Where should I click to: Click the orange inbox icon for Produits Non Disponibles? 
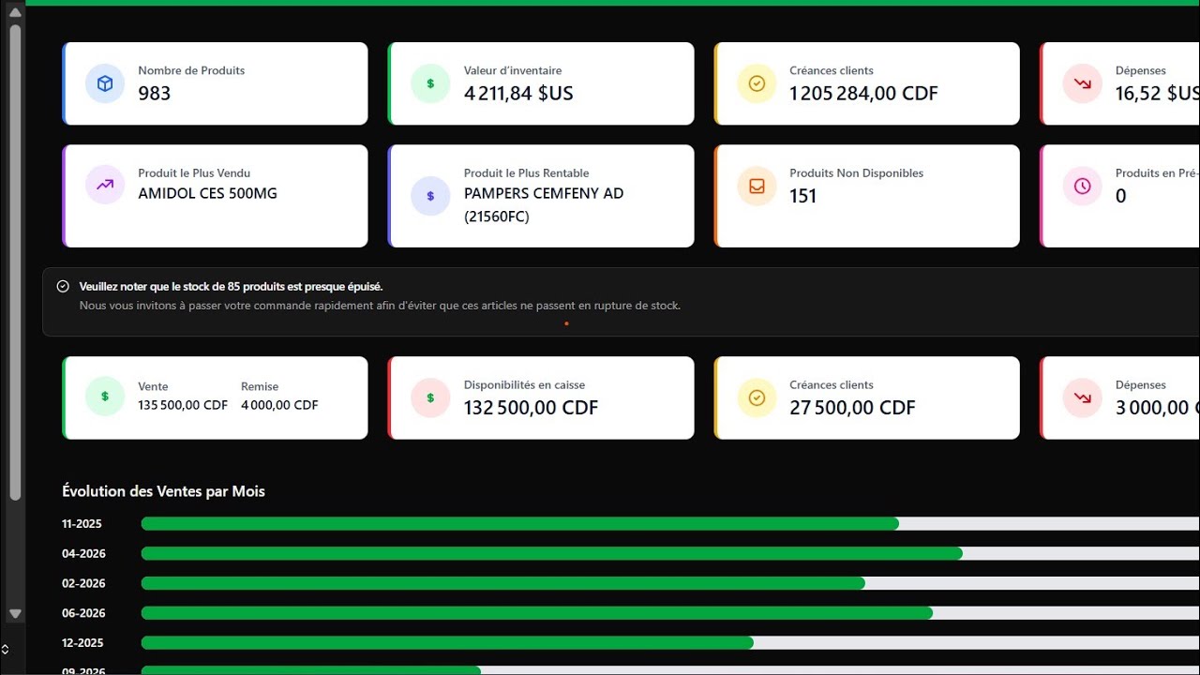[x=757, y=186]
